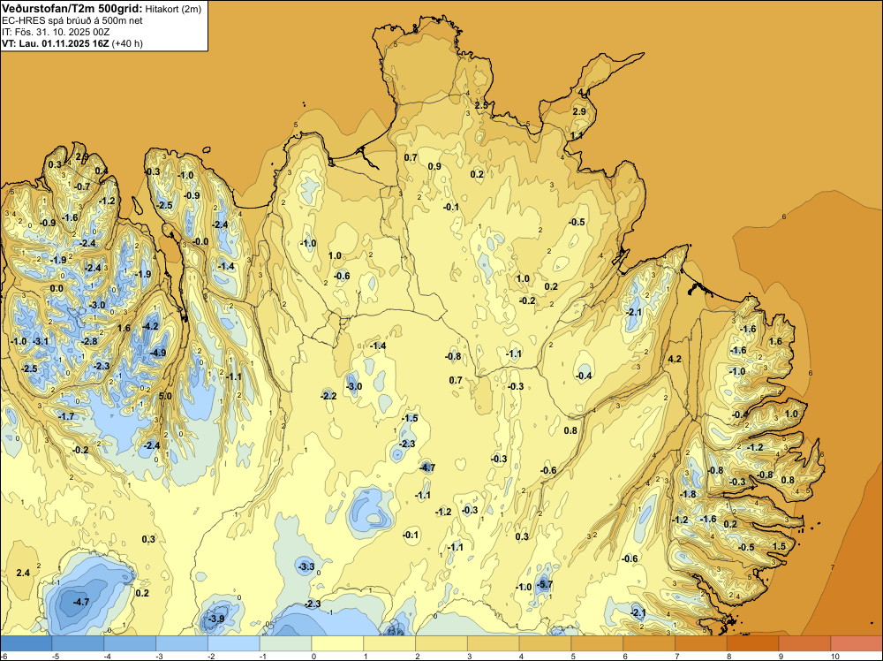The image size is (883, 661).
Task: Click the 2.9 temperature value
Action: (x=579, y=111)
